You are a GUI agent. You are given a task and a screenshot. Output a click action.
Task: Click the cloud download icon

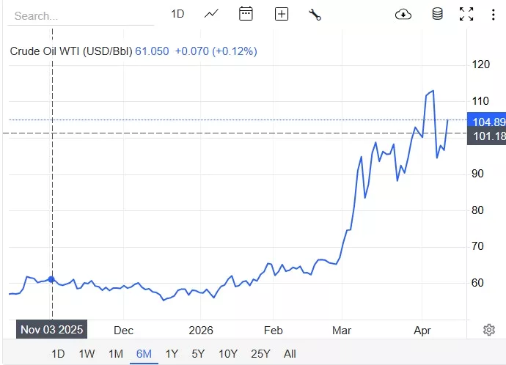click(403, 14)
